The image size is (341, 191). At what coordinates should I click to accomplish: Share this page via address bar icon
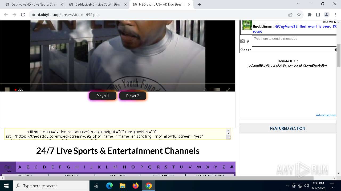pos(290,15)
